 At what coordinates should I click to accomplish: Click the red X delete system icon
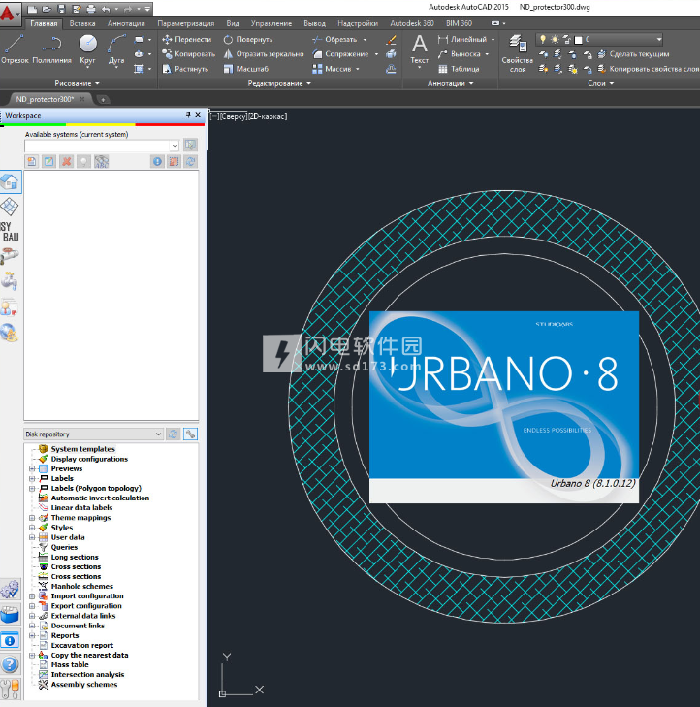pyautogui.click(x=67, y=161)
